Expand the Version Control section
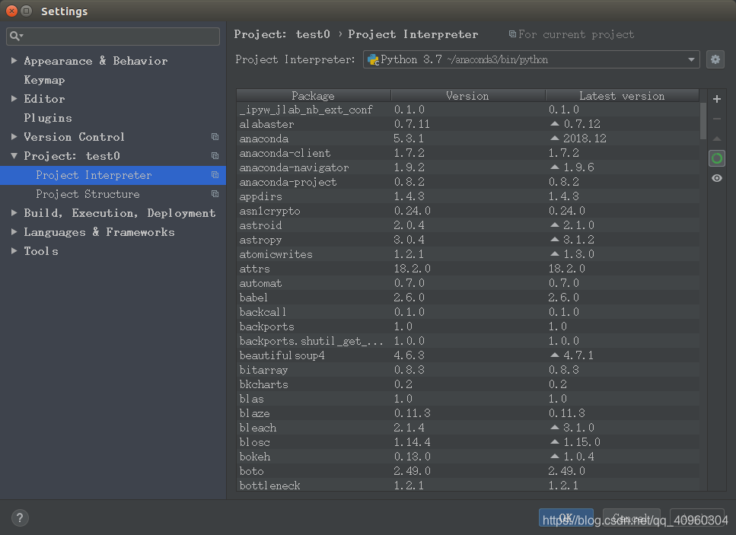The height and width of the screenshot is (535, 736). coord(14,136)
